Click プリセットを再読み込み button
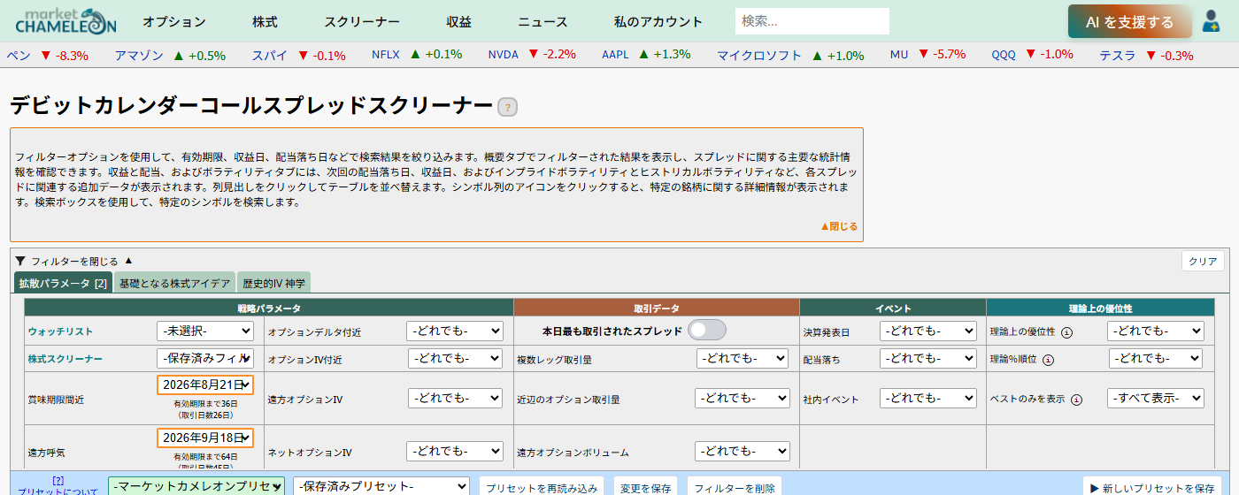 click(x=543, y=488)
